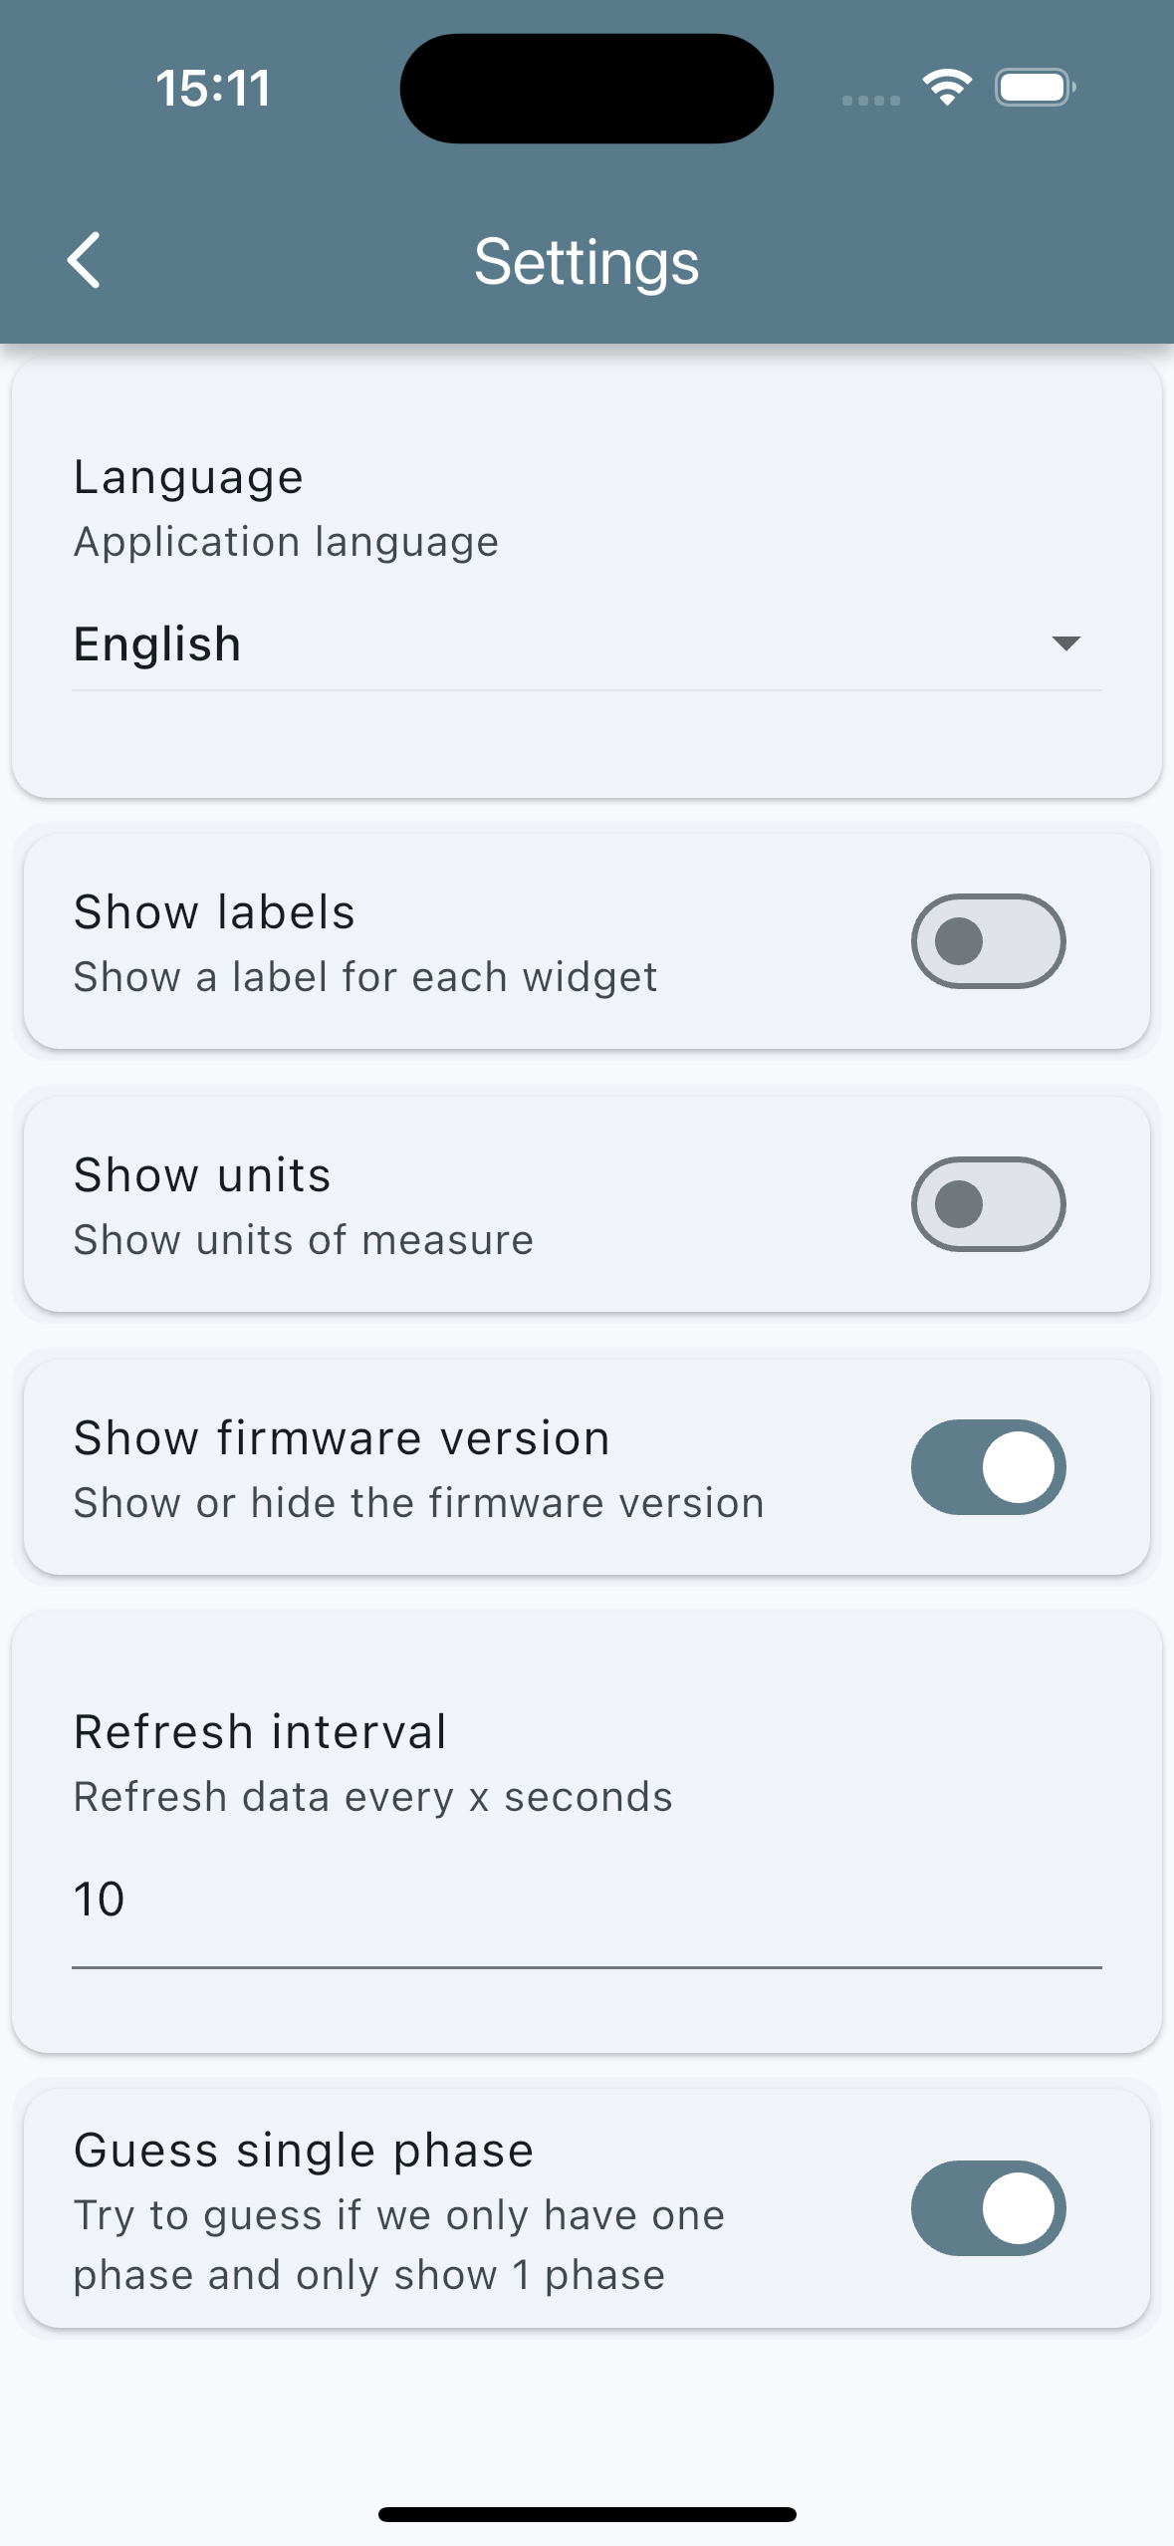This screenshot has width=1174, height=2546.
Task: Tap the battery indicator icon
Action: [x=1035, y=88]
